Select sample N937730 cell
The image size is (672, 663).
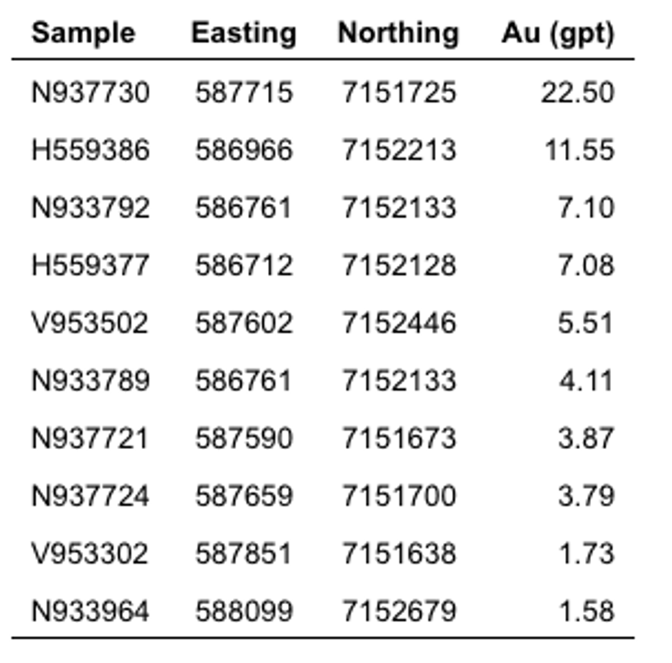coord(90,93)
